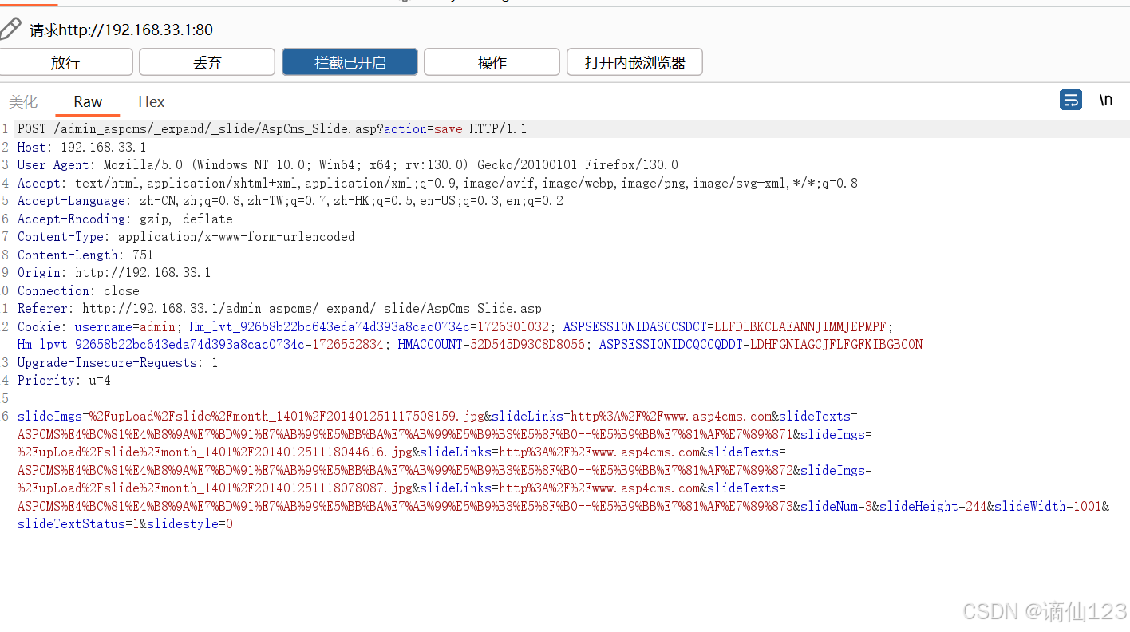Forward the request with the 放行 button

click(66, 61)
